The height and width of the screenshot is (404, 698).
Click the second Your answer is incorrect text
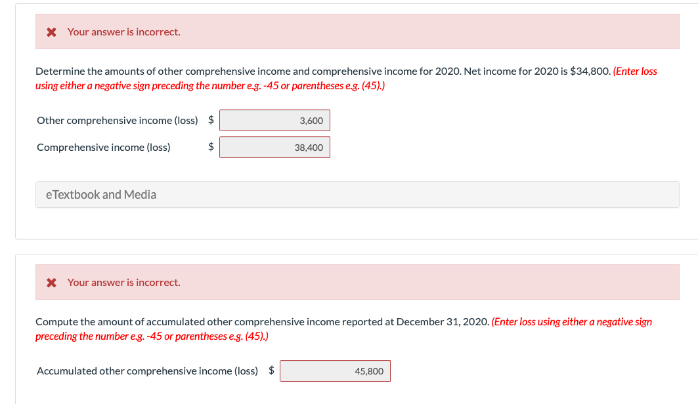(x=123, y=282)
